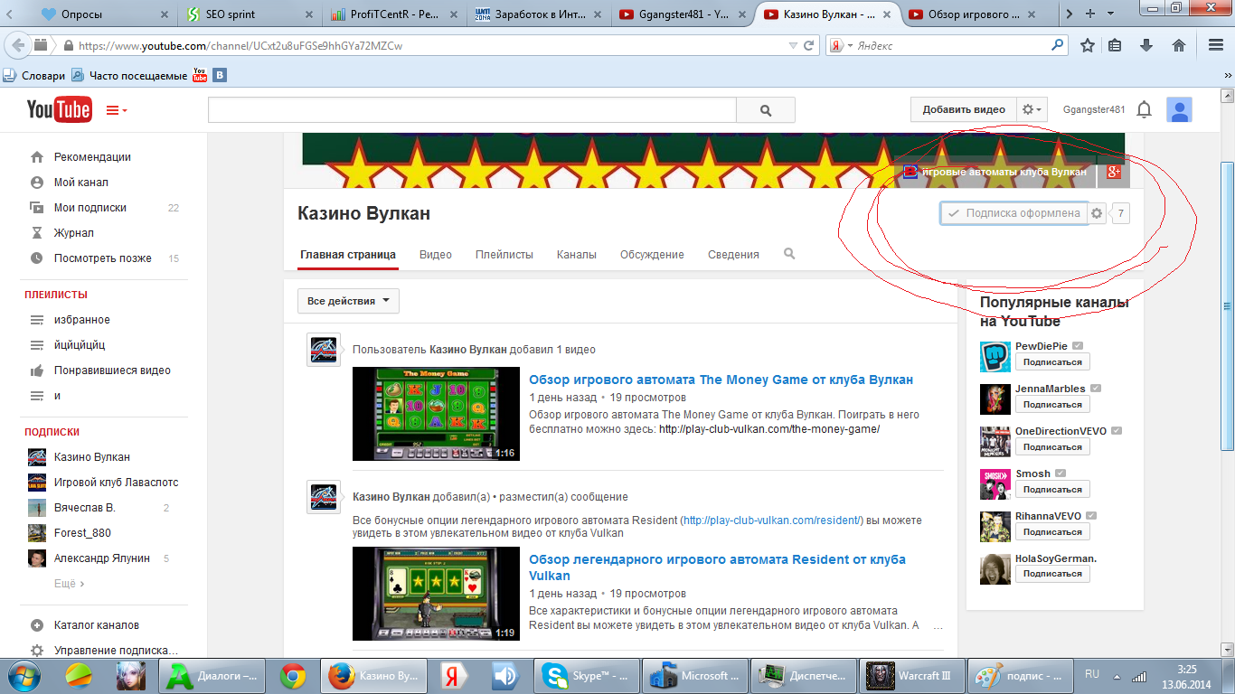Viewport: 1235px width, 694px height.
Task: Open the избранное playlist
Action: 81,320
